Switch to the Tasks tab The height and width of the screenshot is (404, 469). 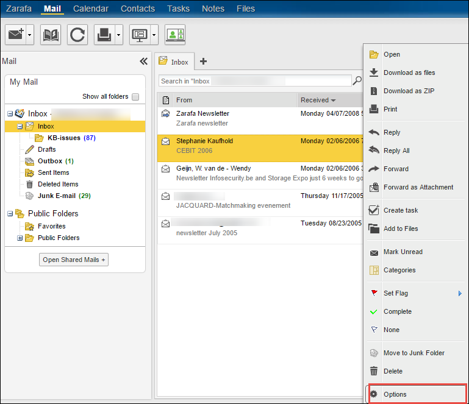coord(178,9)
